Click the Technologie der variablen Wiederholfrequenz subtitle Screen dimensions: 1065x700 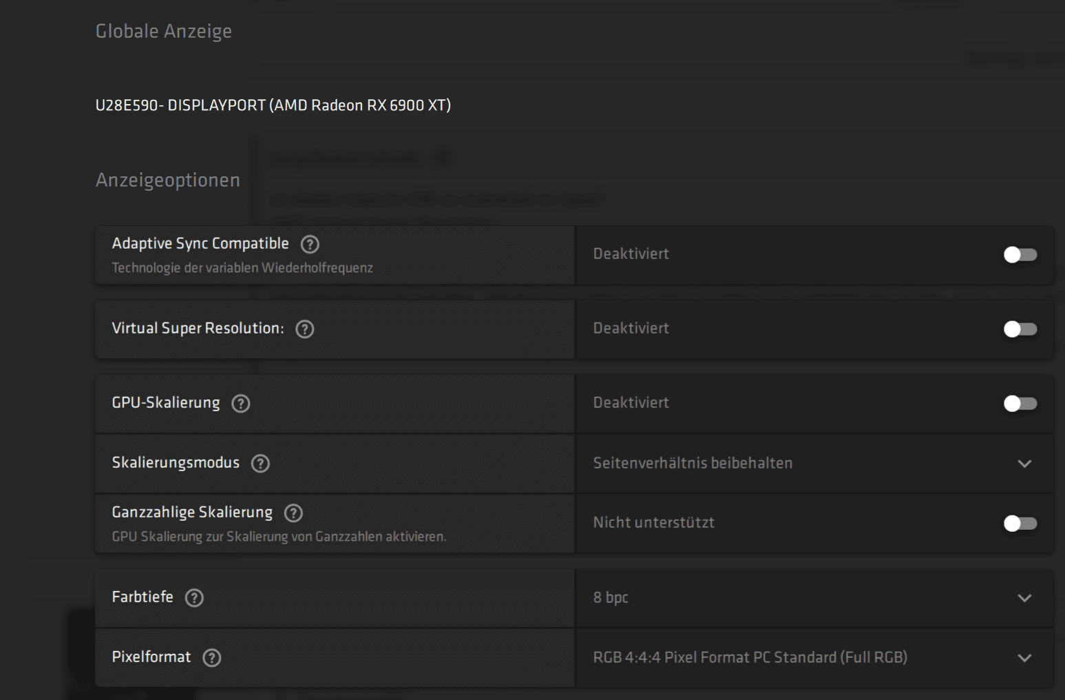point(242,268)
